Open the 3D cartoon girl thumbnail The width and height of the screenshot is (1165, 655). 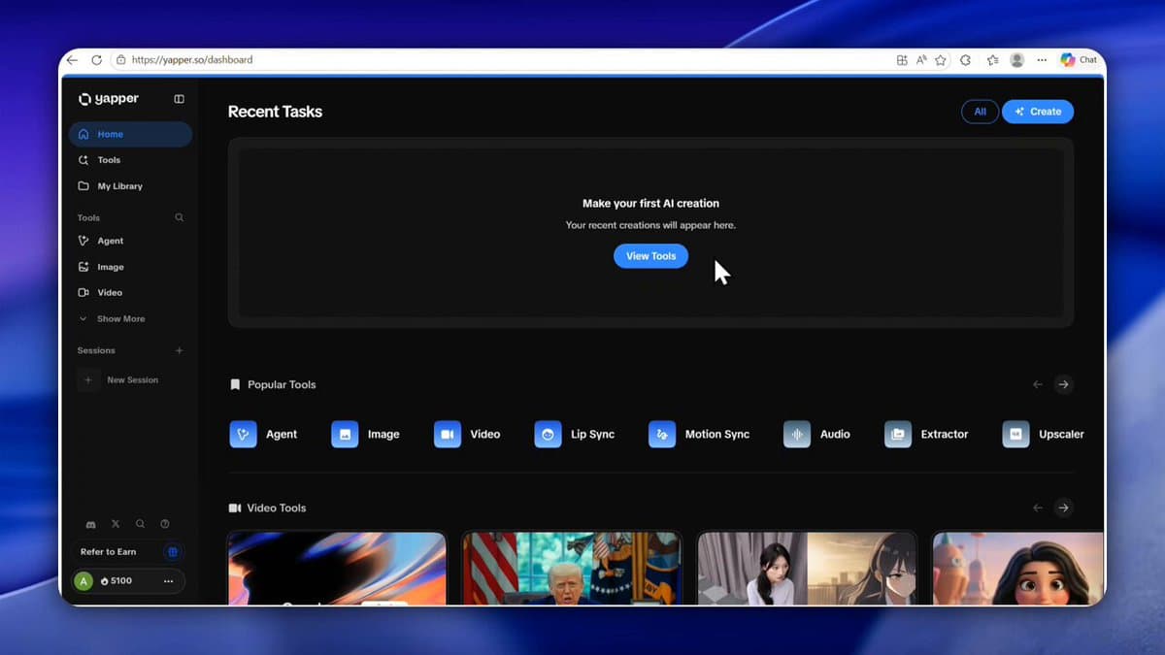pyautogui.click(x=1018, y=568)
